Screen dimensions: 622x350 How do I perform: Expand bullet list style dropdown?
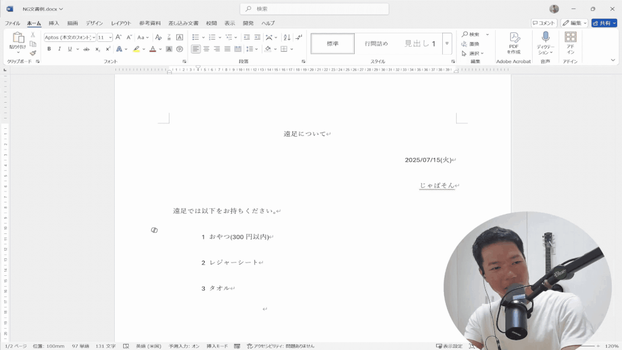203,37
